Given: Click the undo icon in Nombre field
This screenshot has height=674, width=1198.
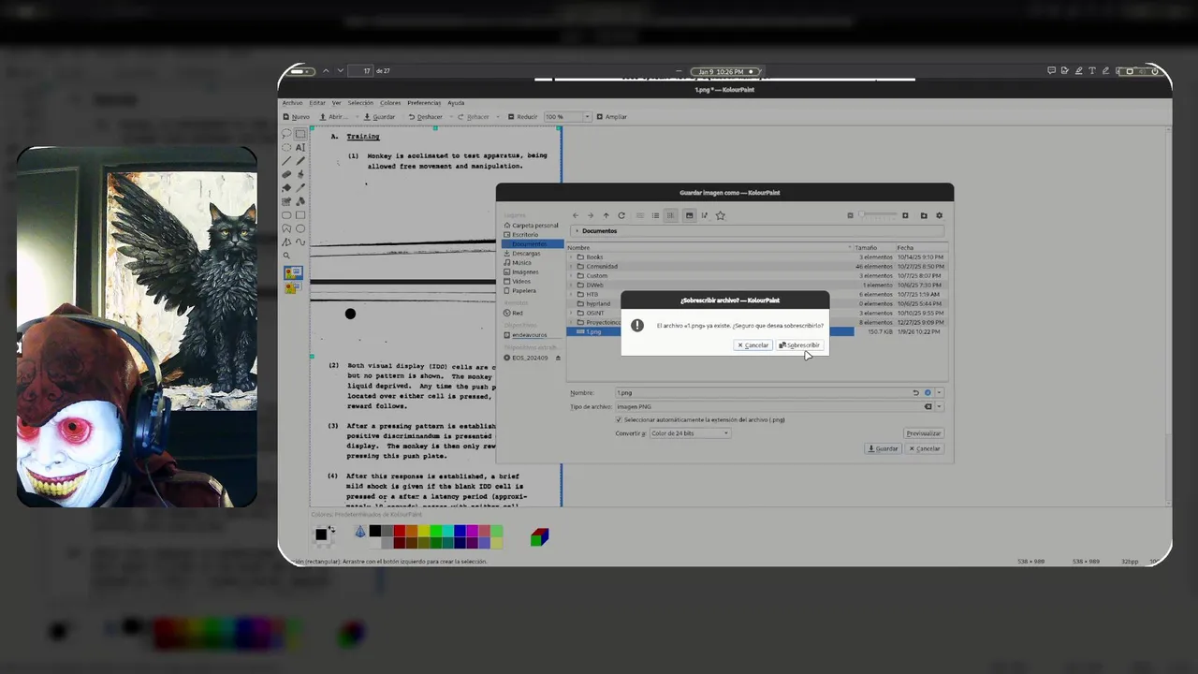Looking at the screenshot, I should click(x=916, y=393).
